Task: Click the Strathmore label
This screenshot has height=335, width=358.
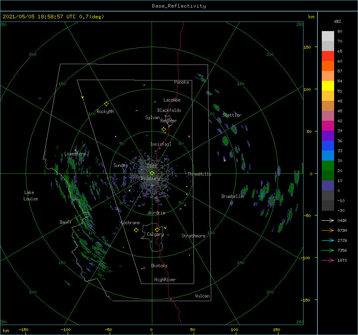Action: pyautogui.click(x=193, y=236)
